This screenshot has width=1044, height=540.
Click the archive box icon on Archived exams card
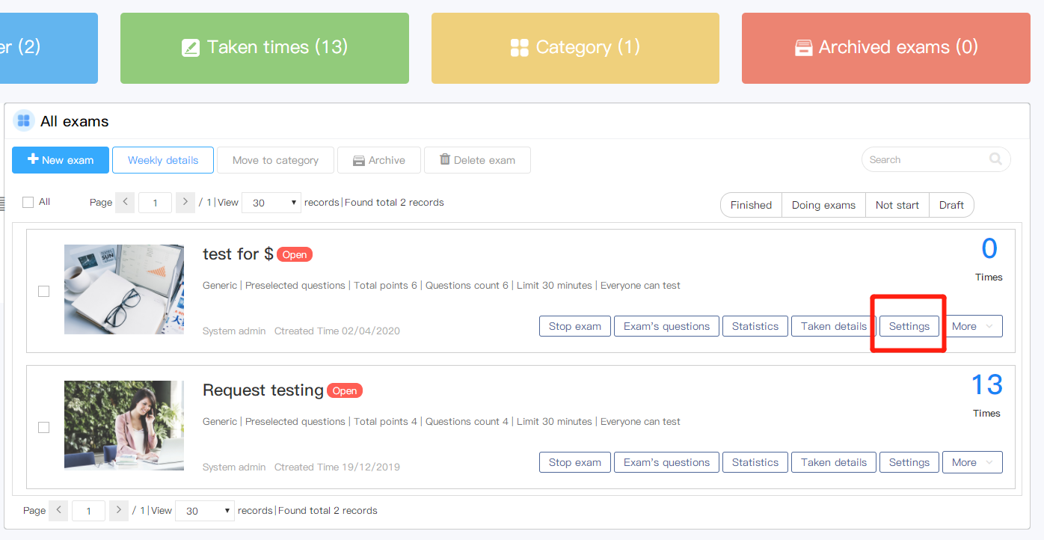(804, 46)
